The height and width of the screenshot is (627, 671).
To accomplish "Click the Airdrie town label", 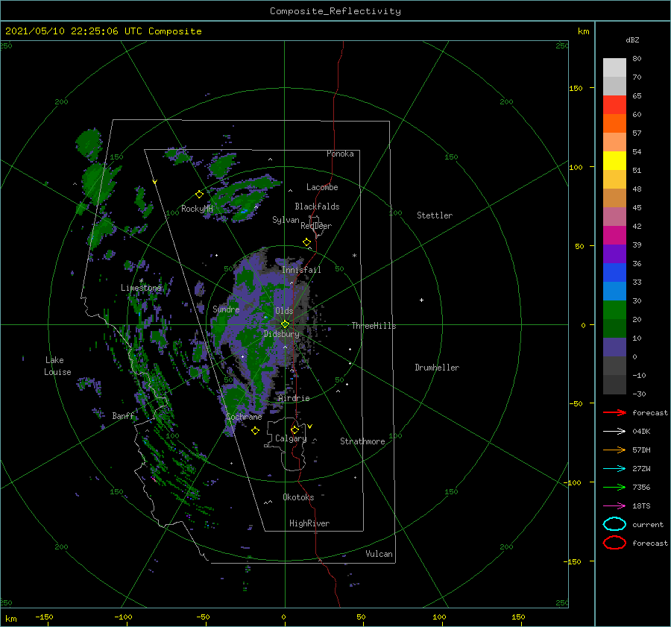I will [294, 398].
